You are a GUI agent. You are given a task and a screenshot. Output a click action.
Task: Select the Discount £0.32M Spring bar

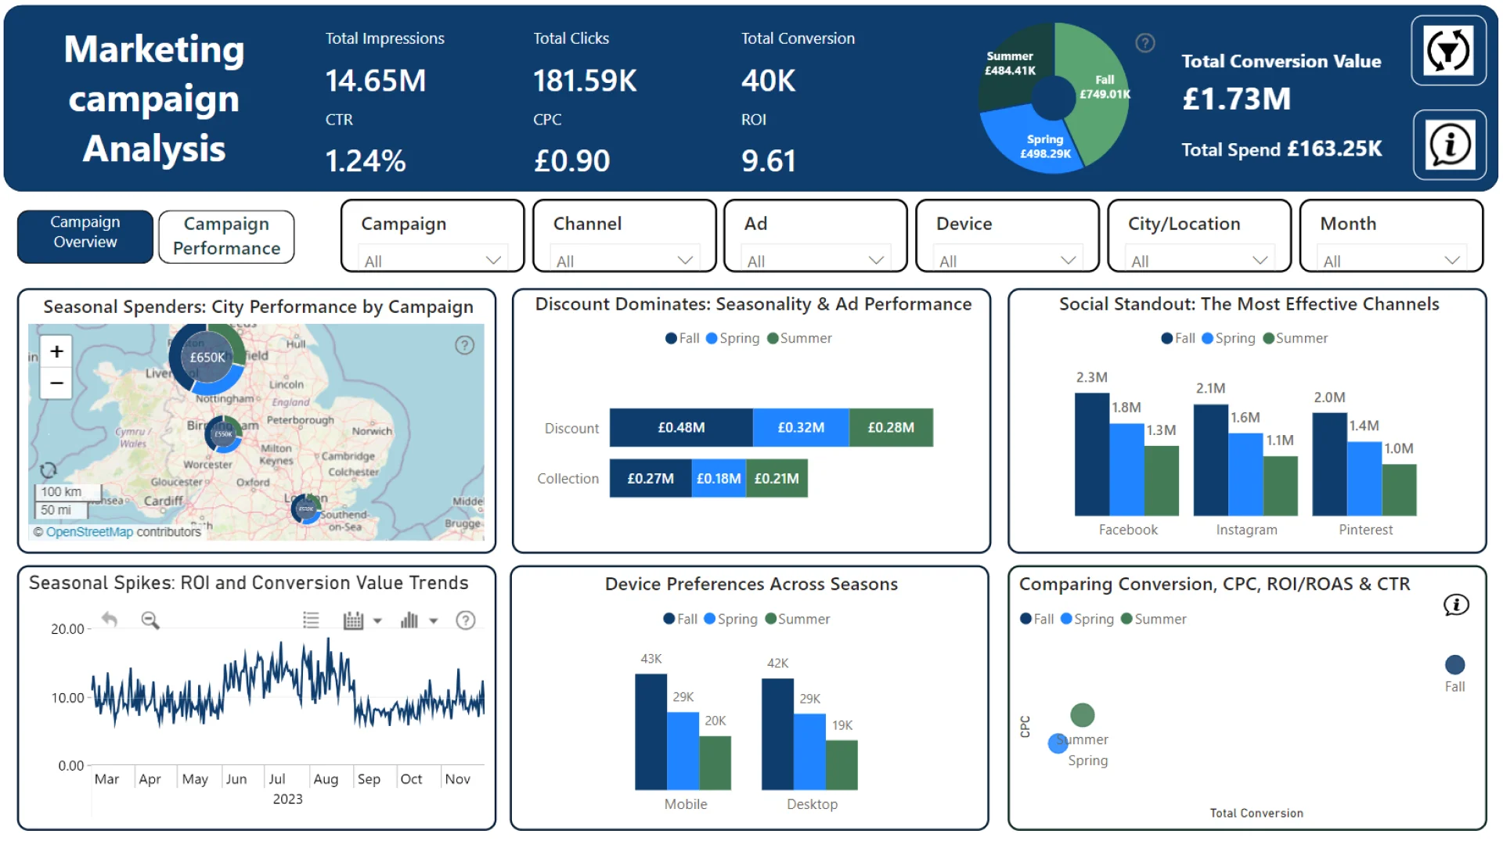pos(801,427)
